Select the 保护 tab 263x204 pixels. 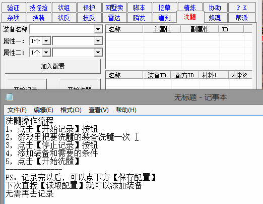(89, 8)
